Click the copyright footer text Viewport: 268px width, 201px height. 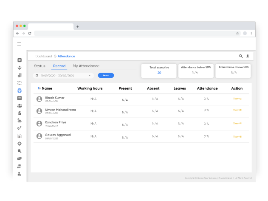click(x=218, y=178)
